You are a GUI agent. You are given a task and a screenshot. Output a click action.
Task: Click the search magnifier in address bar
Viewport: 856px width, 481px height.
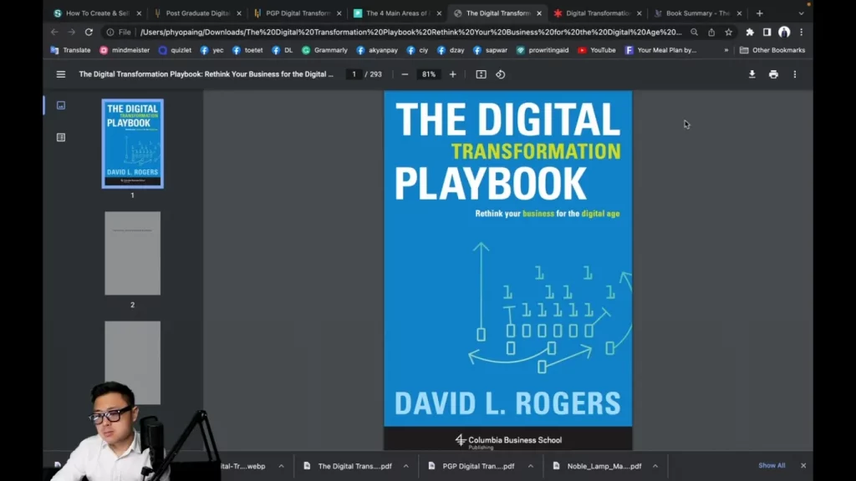pos(695,33)
